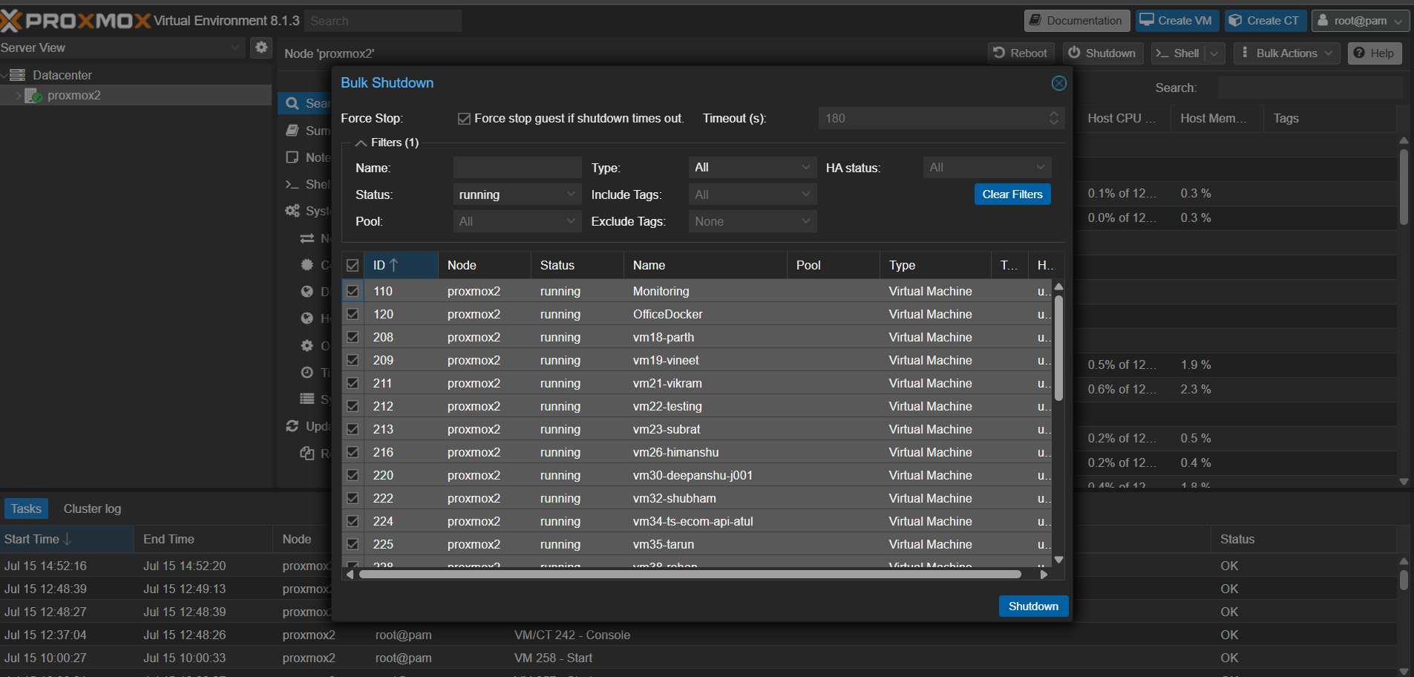
Task: Open the Pool filter dropdown
Action: coord(571,221)
